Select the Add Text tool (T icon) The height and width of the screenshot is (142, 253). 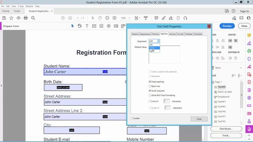coord(87,26)
